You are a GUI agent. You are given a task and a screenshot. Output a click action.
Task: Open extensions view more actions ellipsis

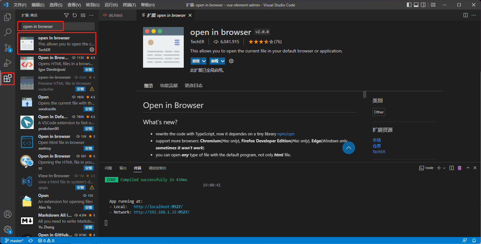click(x=91, y=15)
